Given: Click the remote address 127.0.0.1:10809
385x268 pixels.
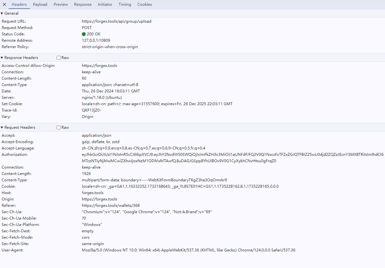Looking at the screenshot, I should coord(96,40).
